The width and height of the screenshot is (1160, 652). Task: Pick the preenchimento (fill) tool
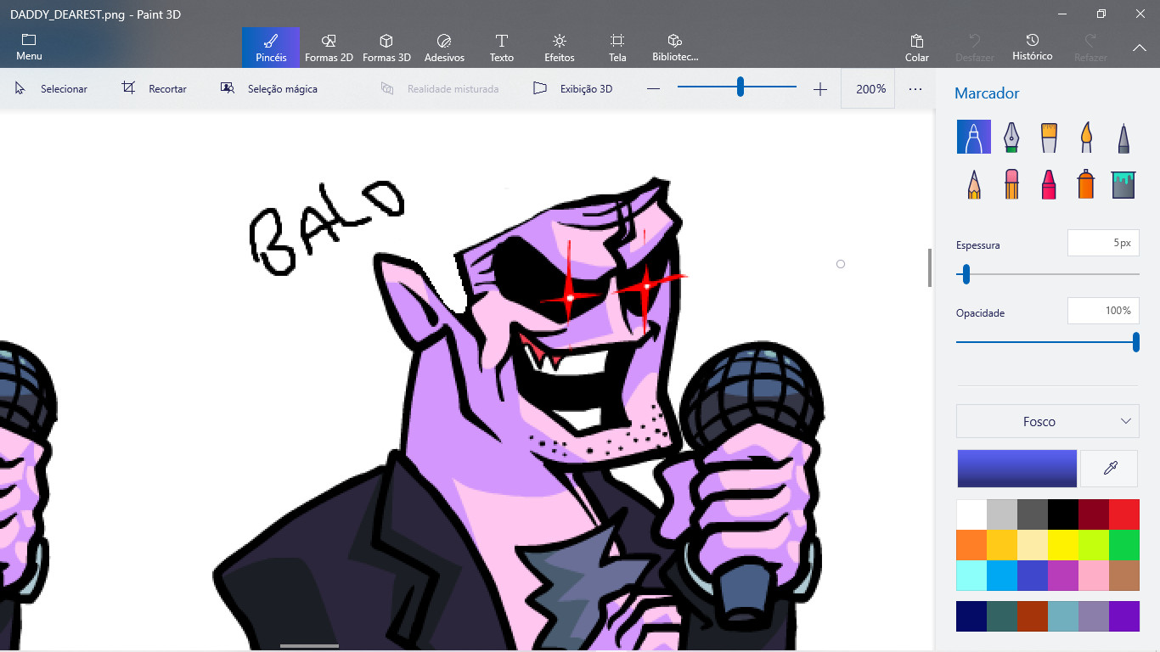point(1123,183)
